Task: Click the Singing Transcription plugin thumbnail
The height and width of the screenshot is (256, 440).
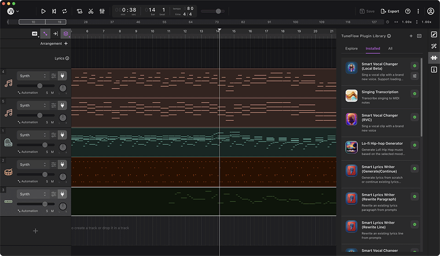Action: (x=351, y=96)
